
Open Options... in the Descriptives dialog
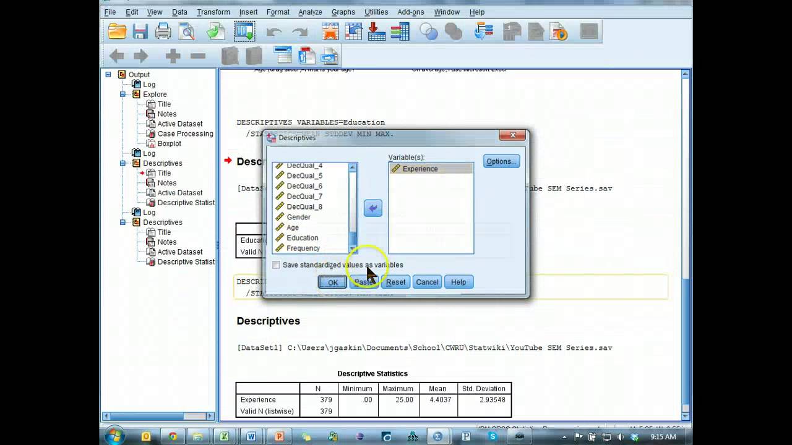click(x=501, y=161)
